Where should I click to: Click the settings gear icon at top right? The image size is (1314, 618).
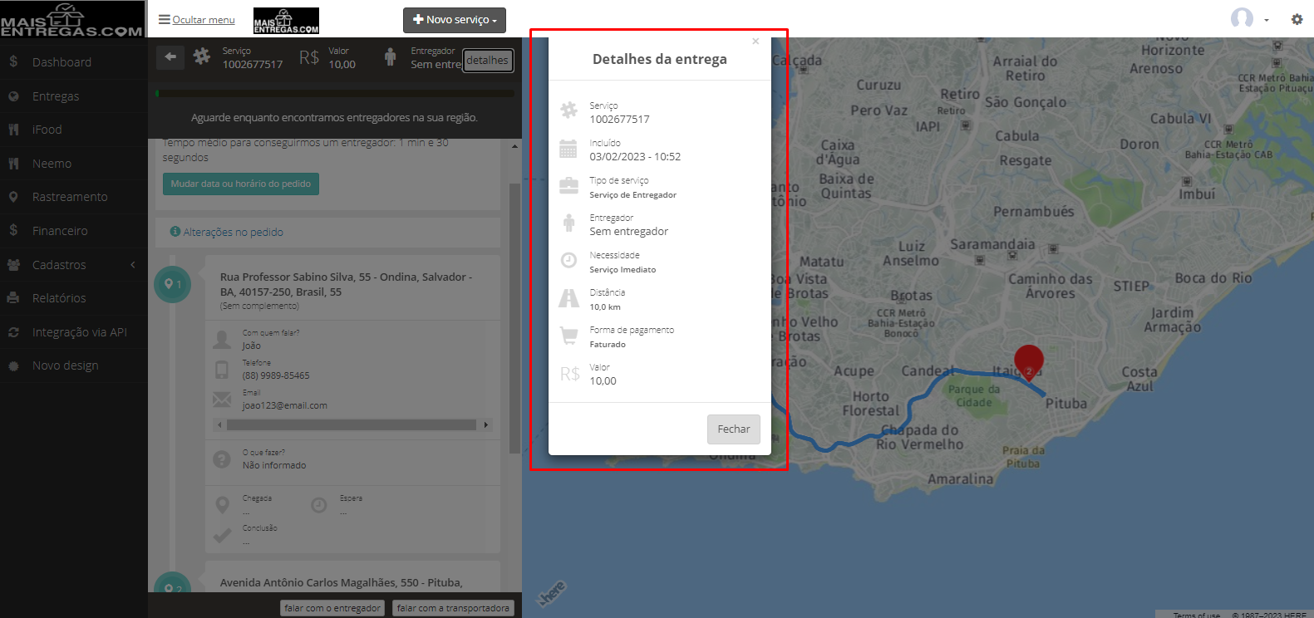pyautogui.click(x=1297, y=19)
